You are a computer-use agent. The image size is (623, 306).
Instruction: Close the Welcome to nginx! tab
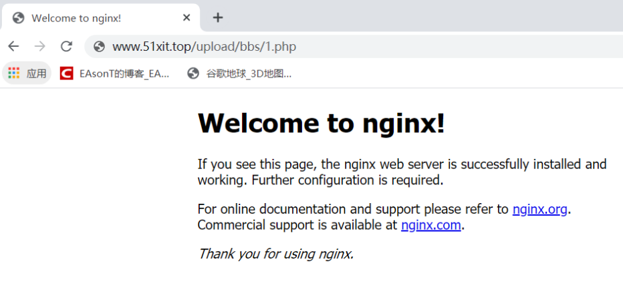point(186,18)
